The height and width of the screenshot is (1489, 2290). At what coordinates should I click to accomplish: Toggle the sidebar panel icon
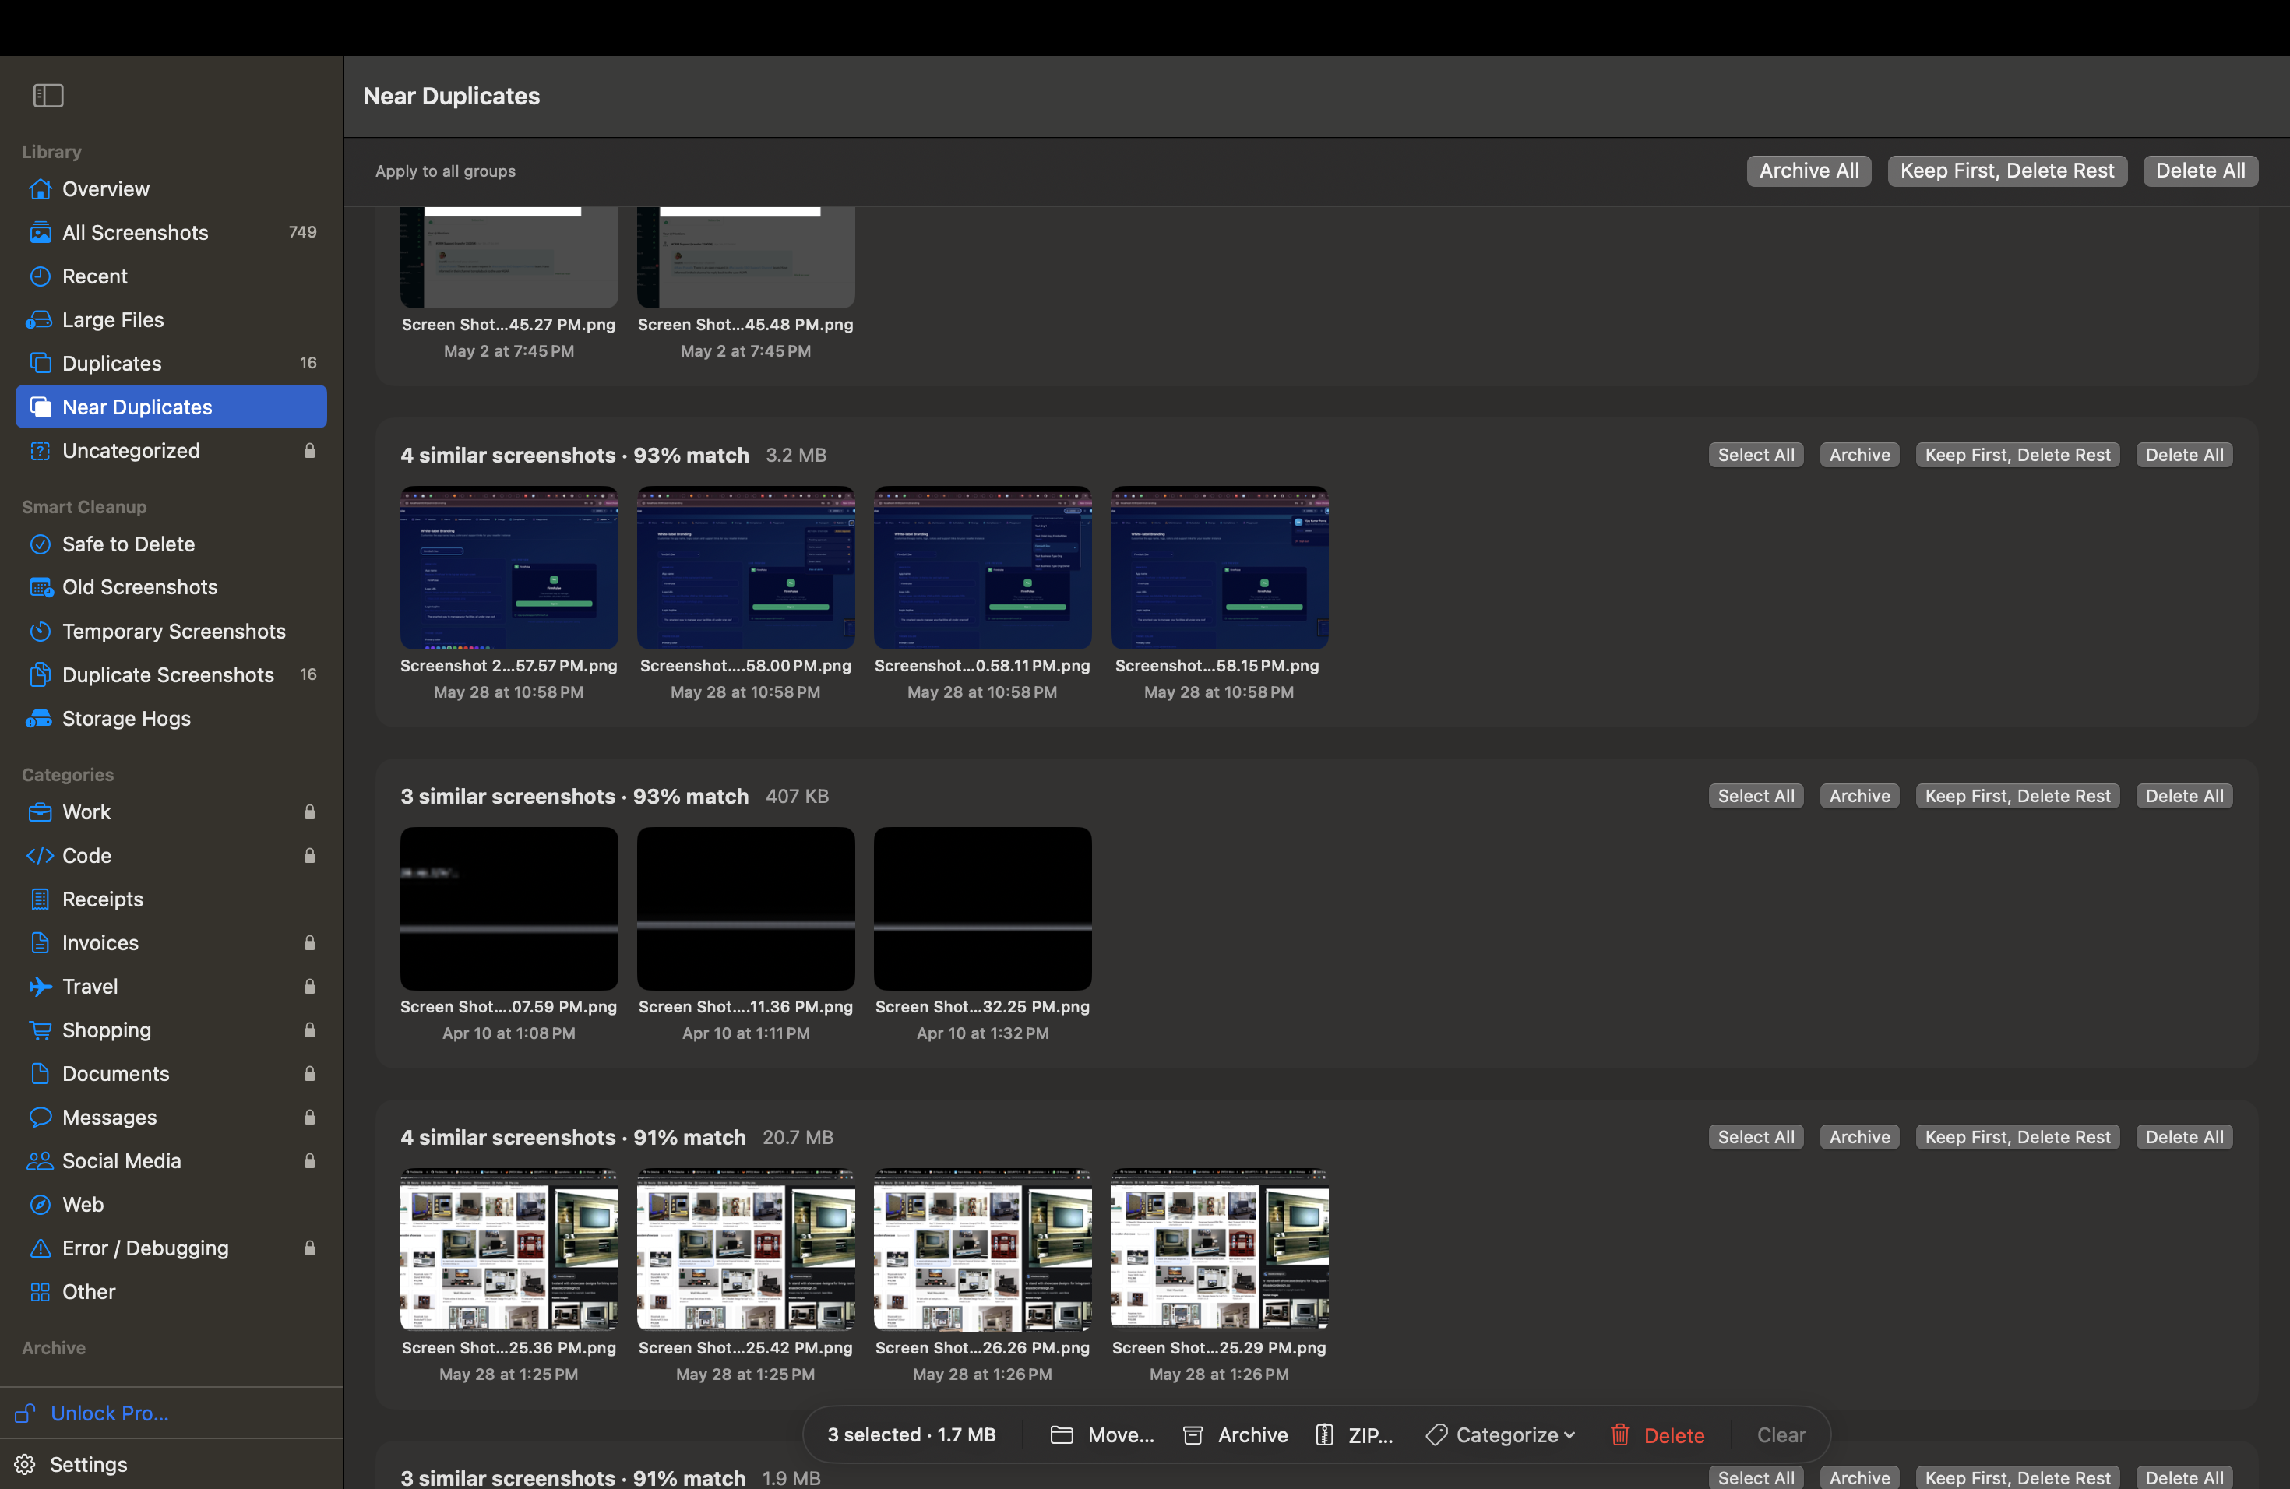point(48,95)
